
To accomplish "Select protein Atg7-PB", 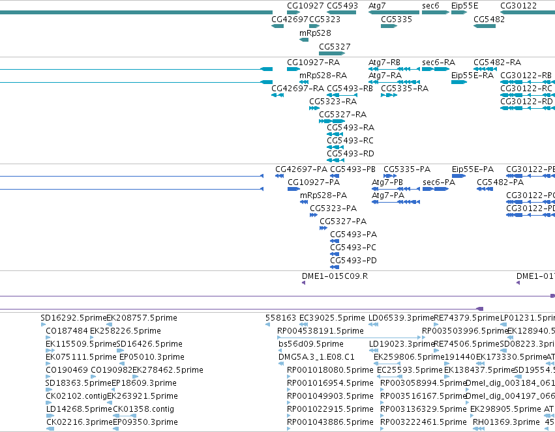I will pos(387,182).
